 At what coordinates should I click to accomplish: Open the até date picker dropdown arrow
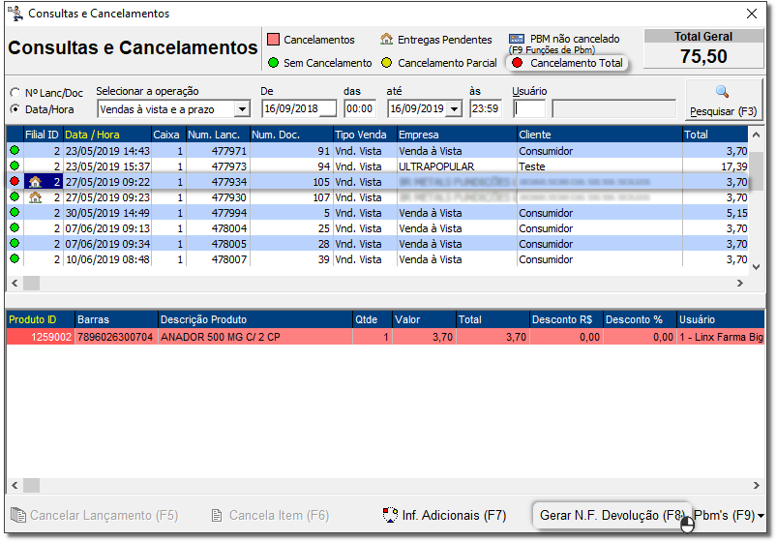point(454,109)
